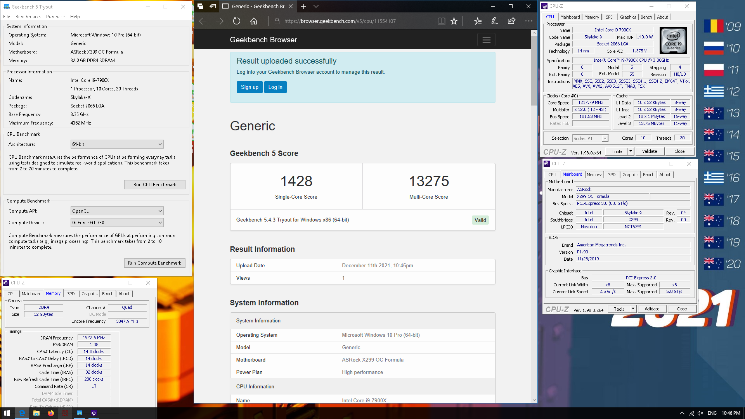Switch to Mainboard tab in memory CPU-Z window
Image resolution: width=745 pixels, height=419 pixels.
[31, 294]
